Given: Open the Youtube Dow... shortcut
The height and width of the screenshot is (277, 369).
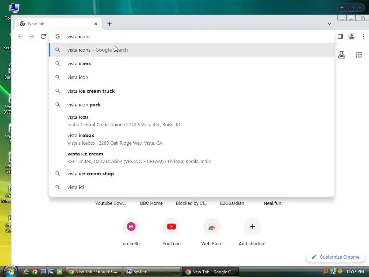Looking at the screenshot, I should tap(110, 203).
